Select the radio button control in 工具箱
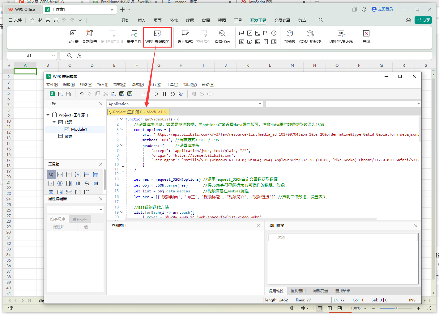The width and height of the screenshot is (439, 315). (60, 183)
